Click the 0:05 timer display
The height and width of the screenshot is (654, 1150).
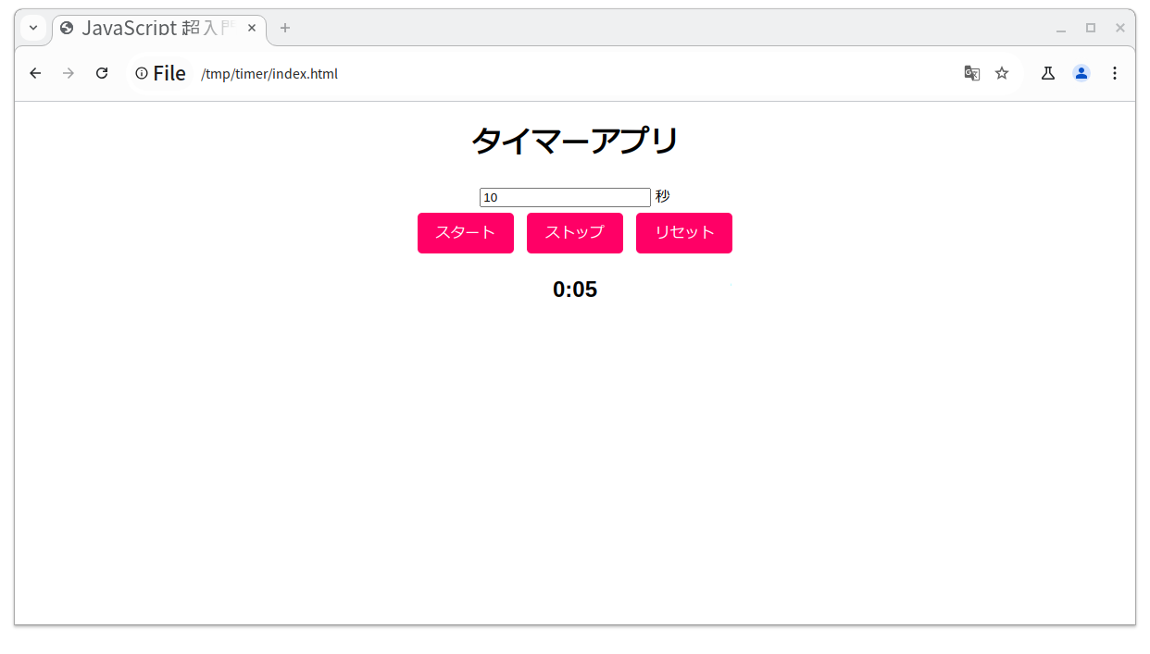(x=575, y=289)
